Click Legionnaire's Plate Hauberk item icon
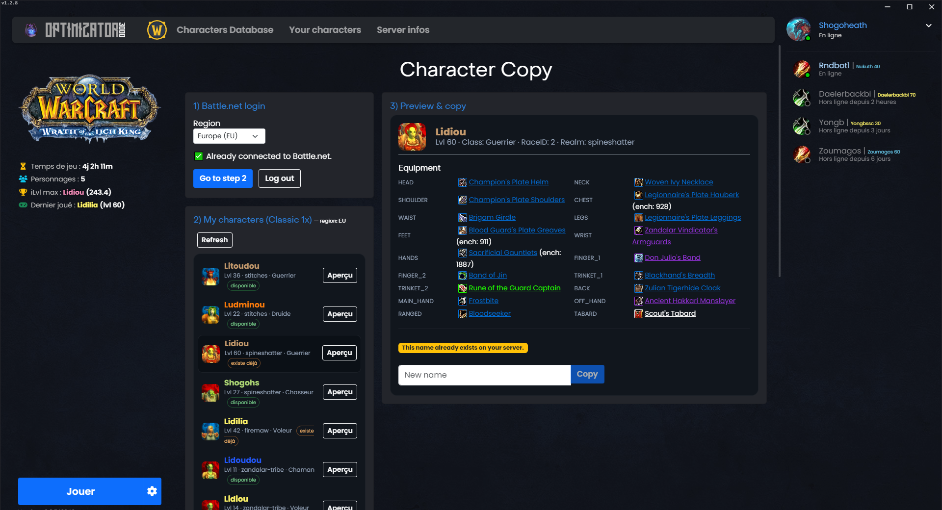The height and width of the screenshot is (510, 942). pyautogui.click(x=638, y=195)
